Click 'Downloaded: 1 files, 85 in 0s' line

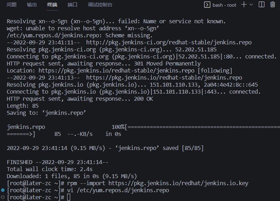[x=72, y=176]
